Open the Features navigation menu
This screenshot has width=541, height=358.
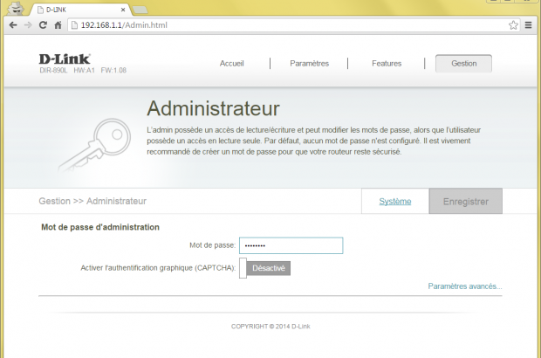tap(387, 64)
